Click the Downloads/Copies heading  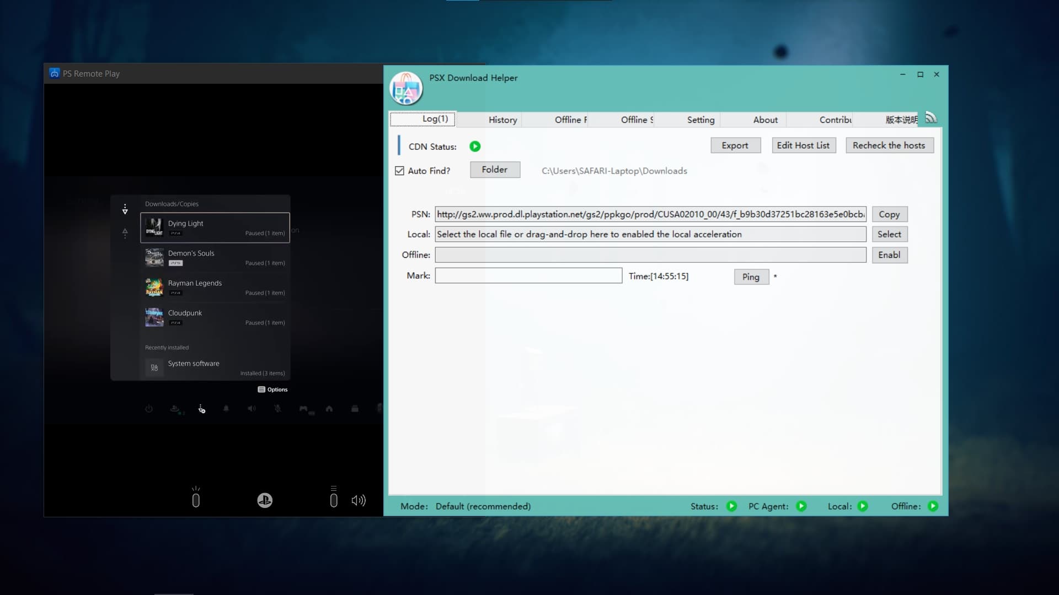pos(172,204)
